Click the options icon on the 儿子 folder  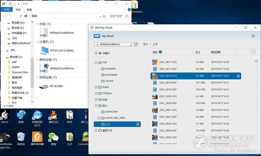point(138,124)
